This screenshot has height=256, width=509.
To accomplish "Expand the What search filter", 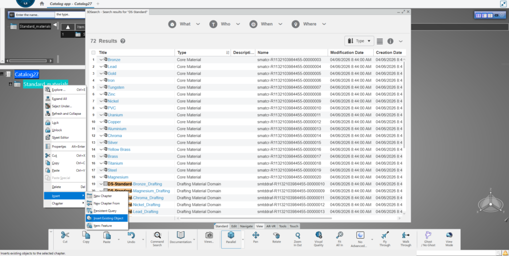I will [184, 24].
